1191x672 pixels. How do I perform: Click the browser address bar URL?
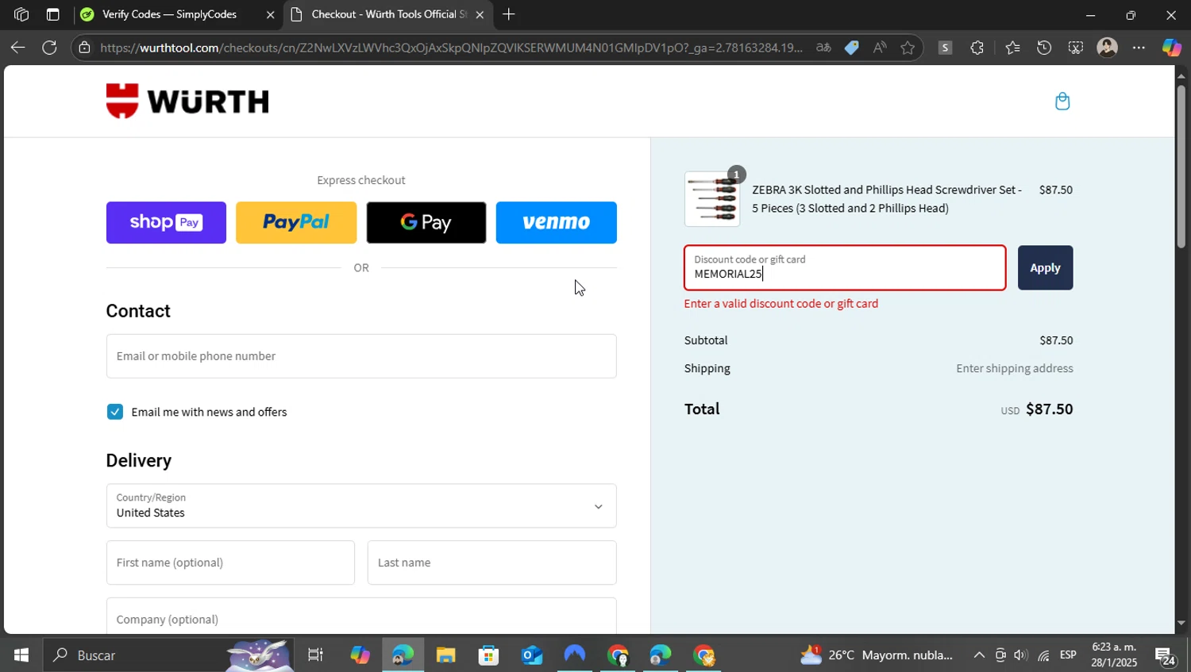pyautogui.click(x=451, y=48)
